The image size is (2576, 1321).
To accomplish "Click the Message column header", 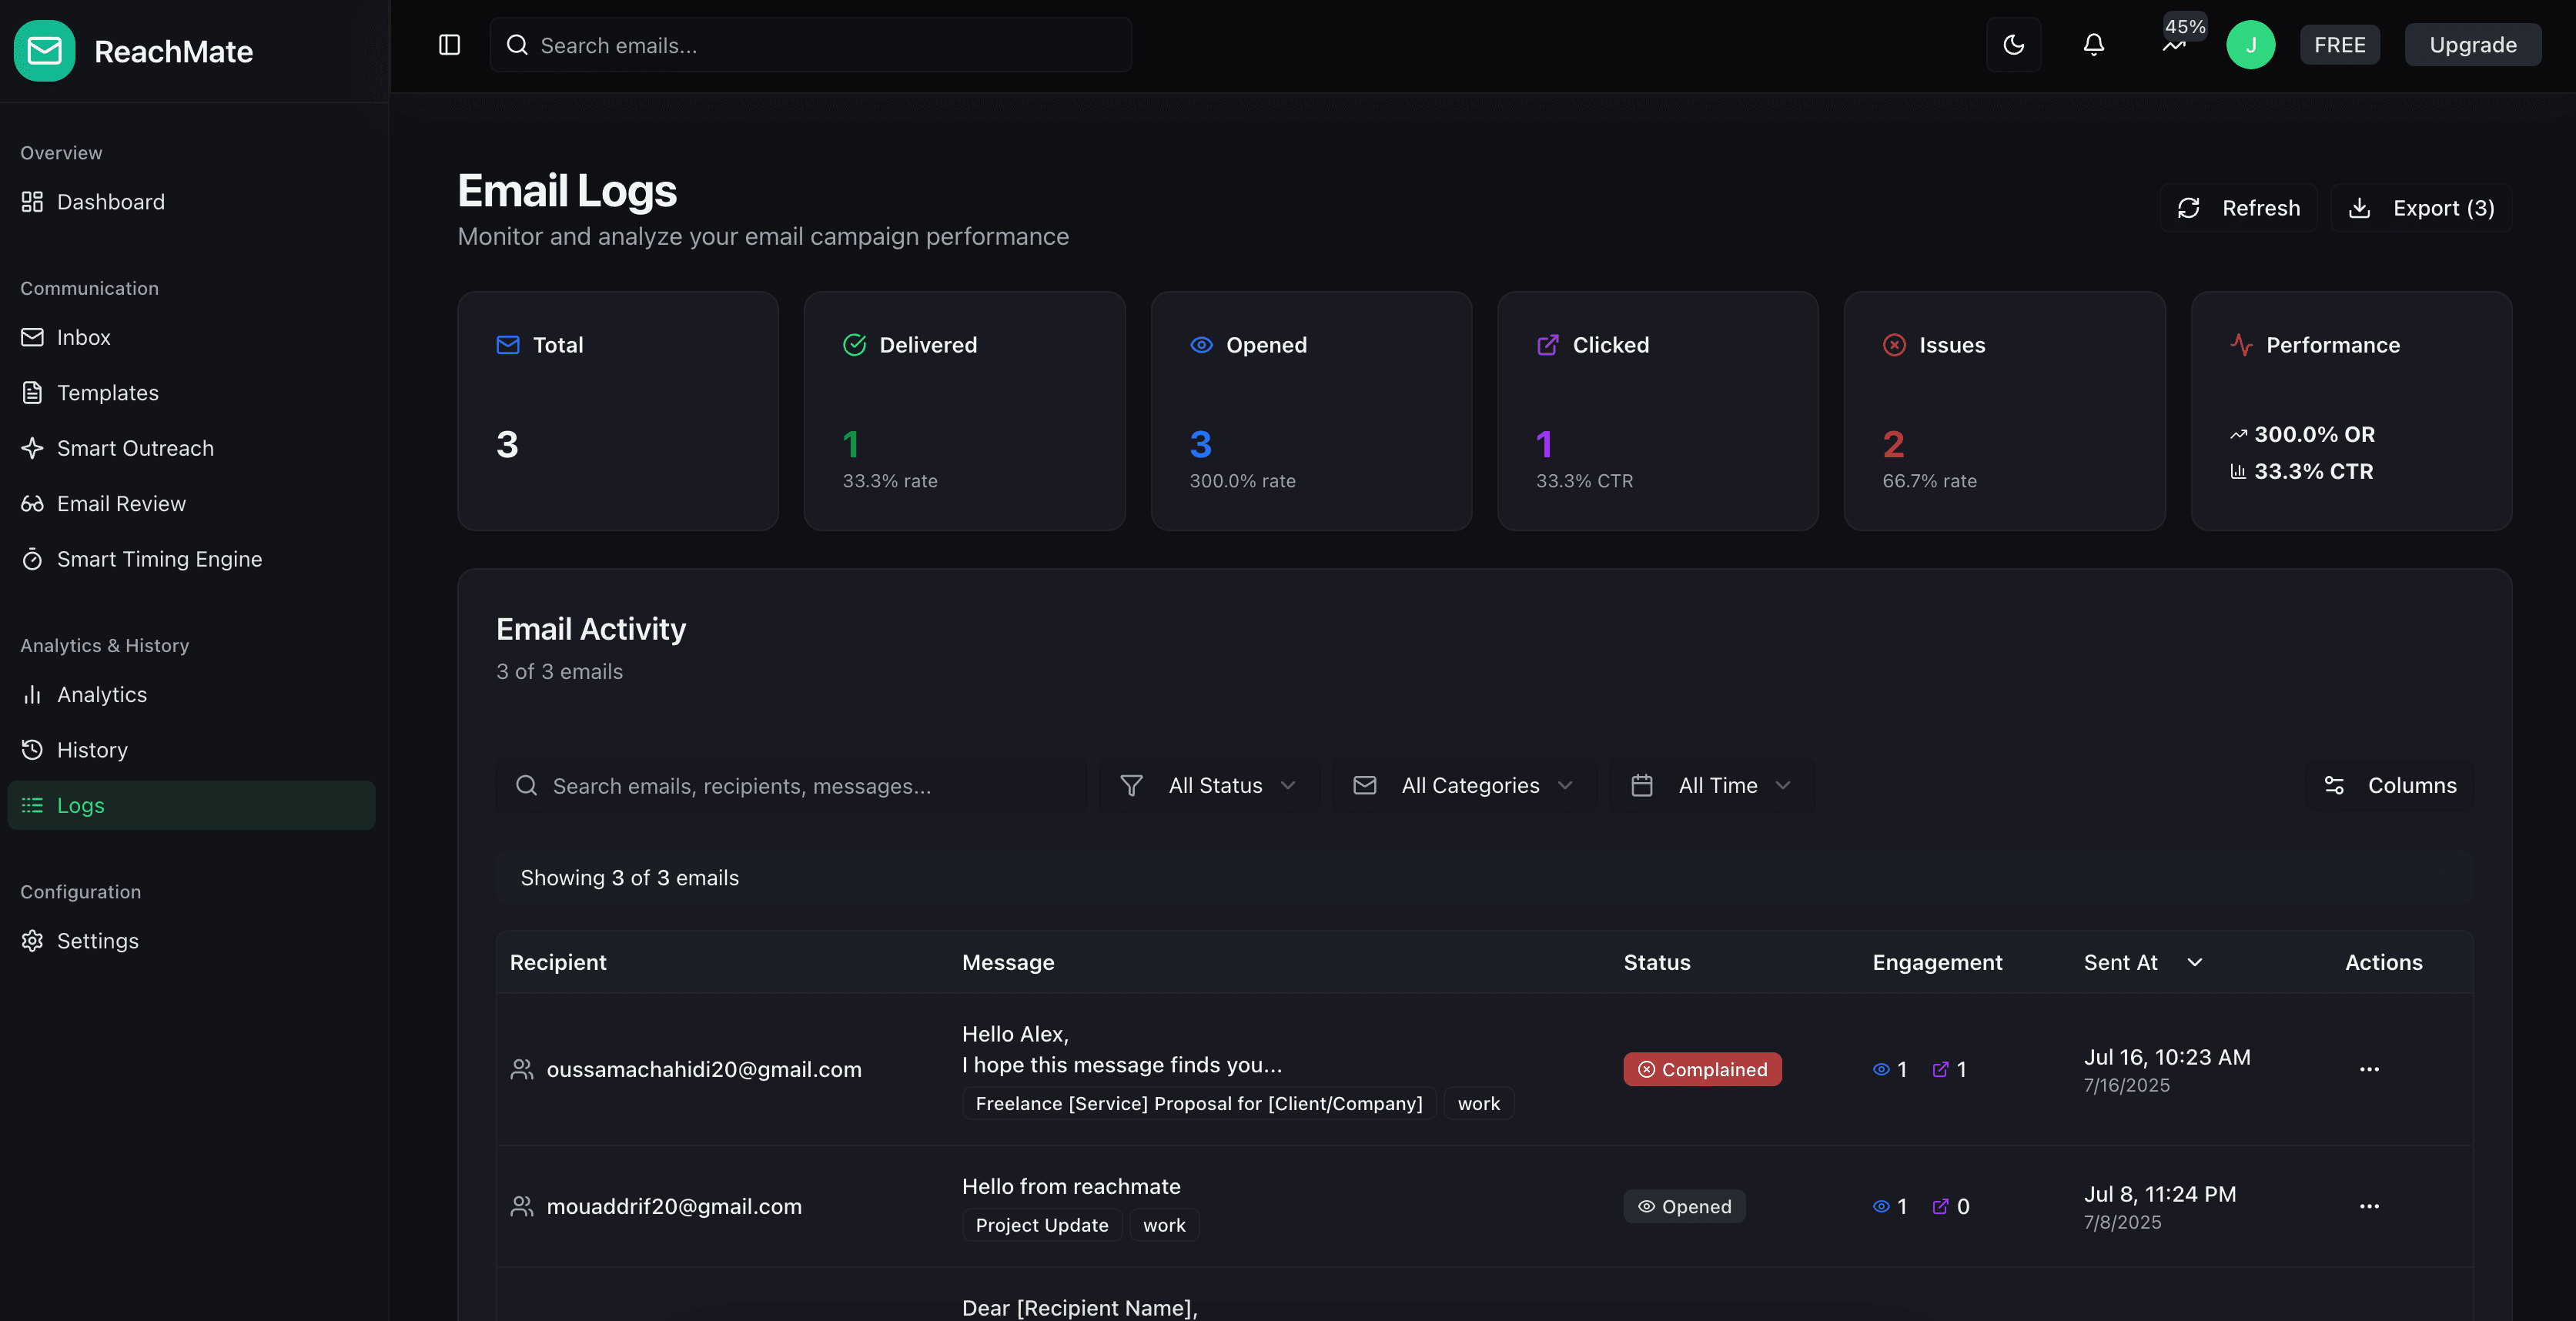I will [x=1008, y=963].
